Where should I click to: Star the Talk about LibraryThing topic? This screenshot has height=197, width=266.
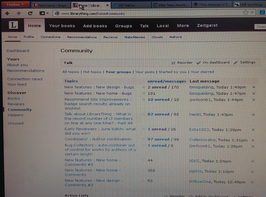tap(143, 114)
